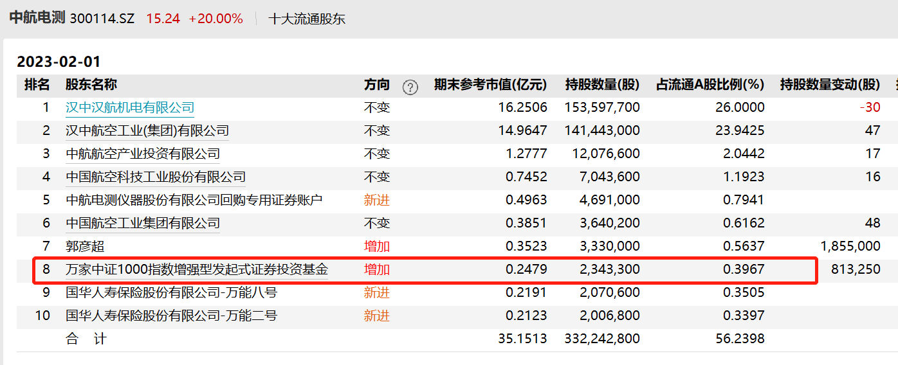Click the 持股数量(股) column header
The width and height of the screenshot is (898, 365).
603,85
